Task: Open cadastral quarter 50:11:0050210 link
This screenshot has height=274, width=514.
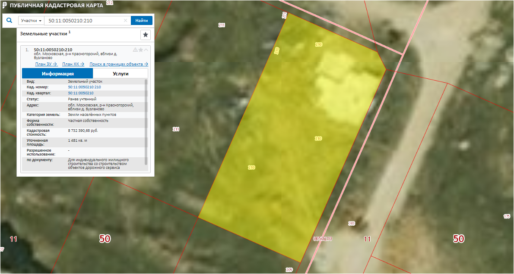Action: pos(81,93)
